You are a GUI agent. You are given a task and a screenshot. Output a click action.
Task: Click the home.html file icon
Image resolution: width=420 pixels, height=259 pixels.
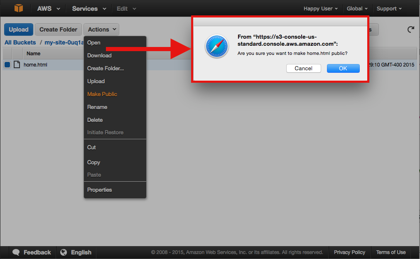[x=17, y=64]
